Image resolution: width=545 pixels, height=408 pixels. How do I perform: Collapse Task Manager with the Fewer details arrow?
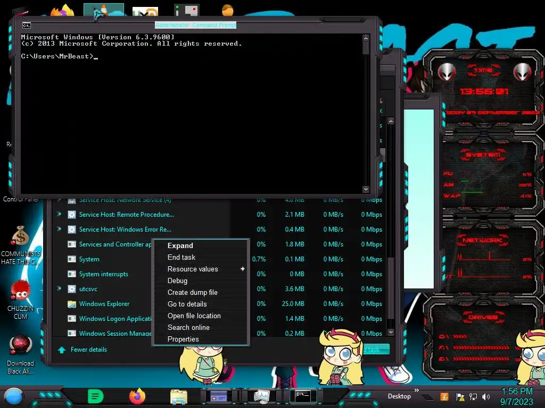point(62,350)
